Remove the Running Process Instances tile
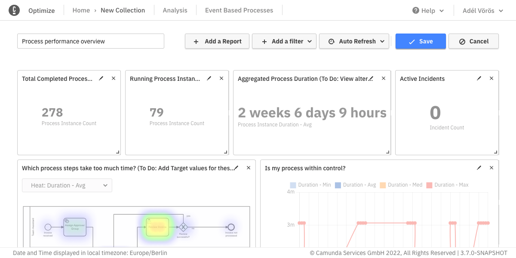516x258 pixels. 221,78
